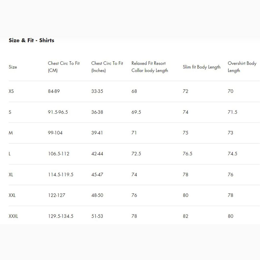Viewport: 260px width, 260px height.
Task: Click the "Size" column header
Action: click(13, 67)
